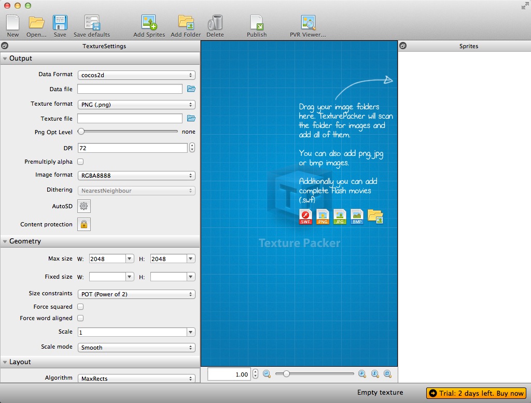This screenshot has height=403, width=531.
Task: Open the Data Format dropdown showing cocos2d
Action: 136,74
